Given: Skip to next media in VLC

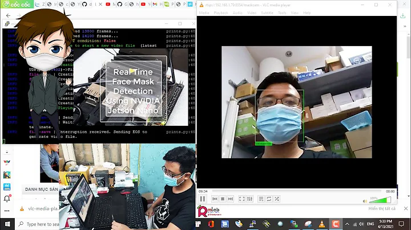Looking at the screenshot, I should [x=230, y=199].
